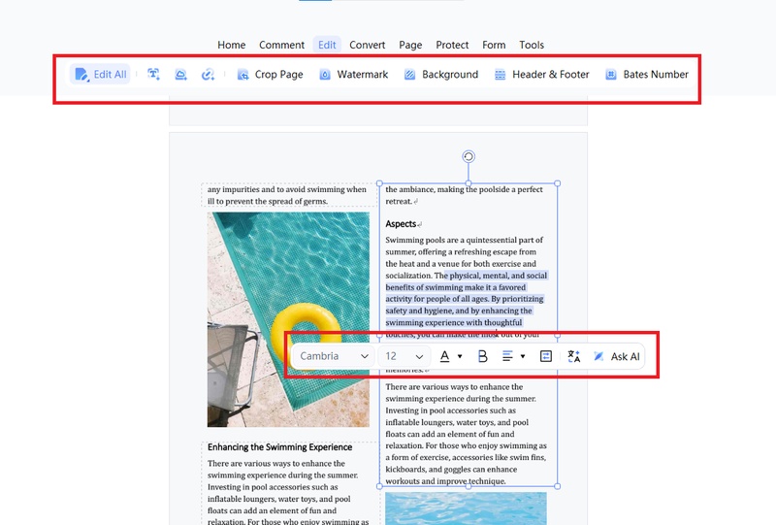Select the Add Text icon
776x525 pixels.
(x=153, y=75)
